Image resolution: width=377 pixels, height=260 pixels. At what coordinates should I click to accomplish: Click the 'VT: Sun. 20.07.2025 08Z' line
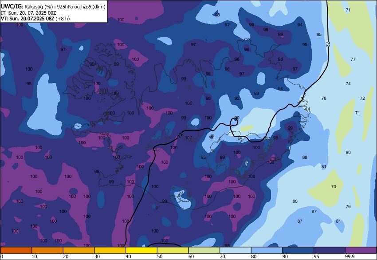click(x=35, y=19)
